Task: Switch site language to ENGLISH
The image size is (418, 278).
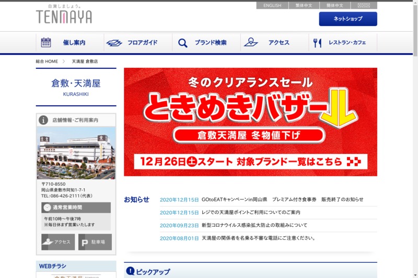Action: pyautogui.click(x=272, y=6)
